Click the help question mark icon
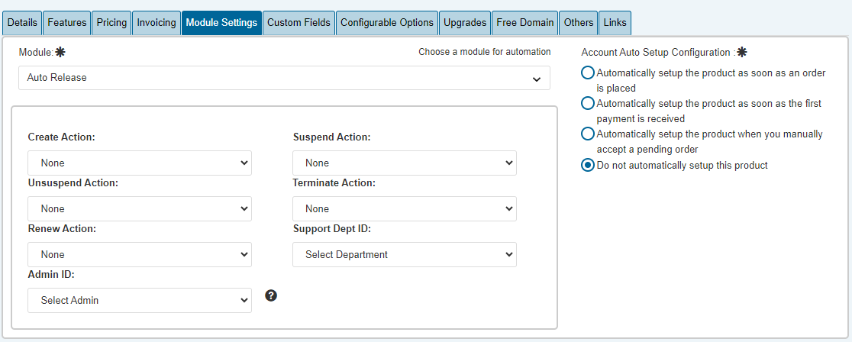Viewport: 852px width, 342px height. point(272,295)
